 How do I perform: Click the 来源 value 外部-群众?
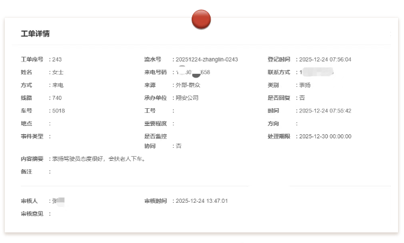click(x=188, y=85)
